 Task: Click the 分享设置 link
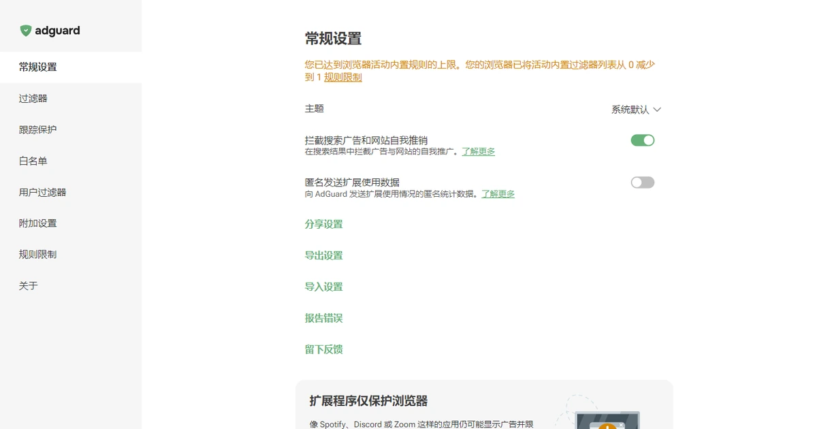click(324, 225)
